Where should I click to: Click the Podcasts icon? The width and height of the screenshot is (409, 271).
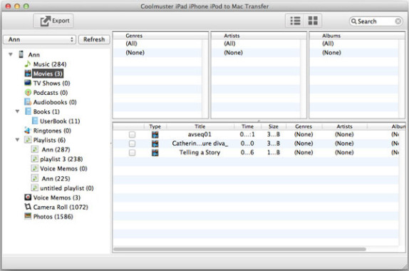click(x=28, y=93)
